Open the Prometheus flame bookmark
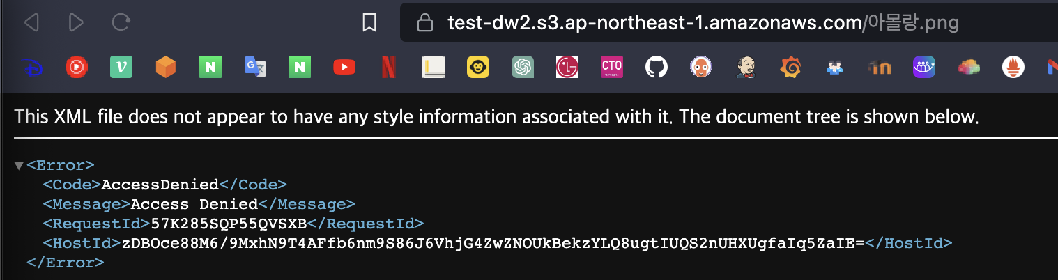Screen dimensions: 1058x280 [x=1013, y=67]
